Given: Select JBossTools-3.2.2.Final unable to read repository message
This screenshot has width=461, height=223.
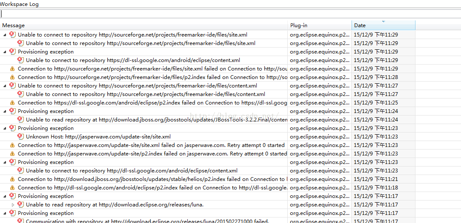Looking at the screenshot, I should [x=157, y=120].
